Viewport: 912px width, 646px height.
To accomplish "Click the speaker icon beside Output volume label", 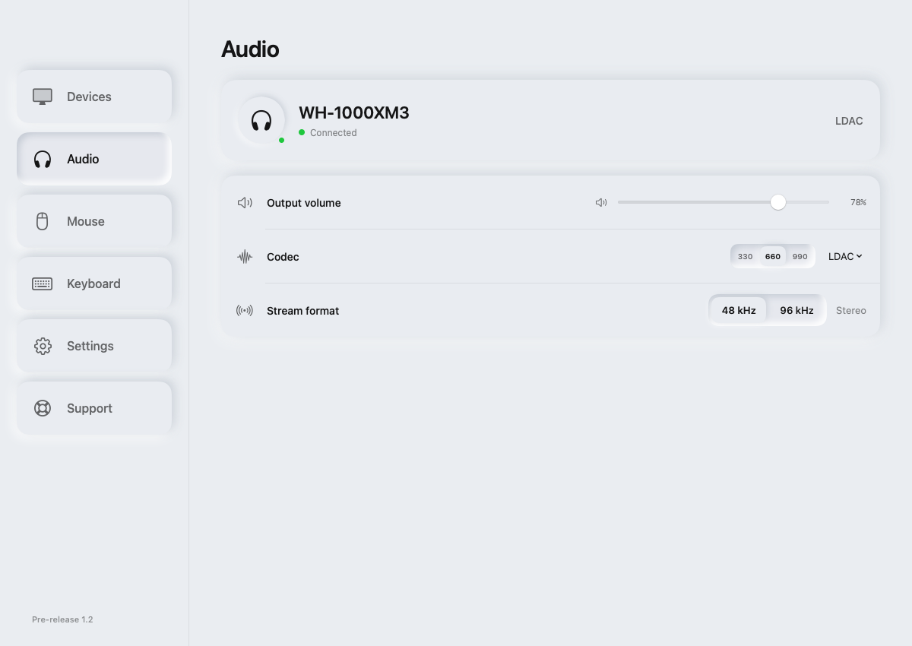I will point(245,203).
